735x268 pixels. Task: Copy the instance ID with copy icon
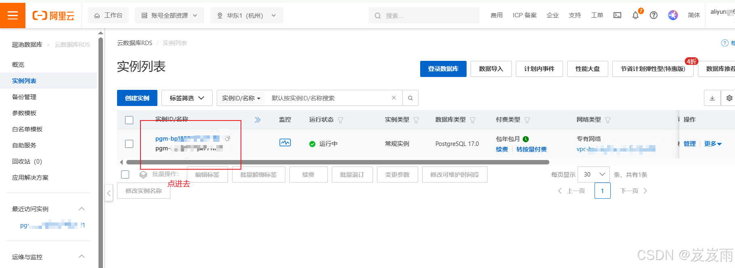pyautogui.click(x=228, y=138)
